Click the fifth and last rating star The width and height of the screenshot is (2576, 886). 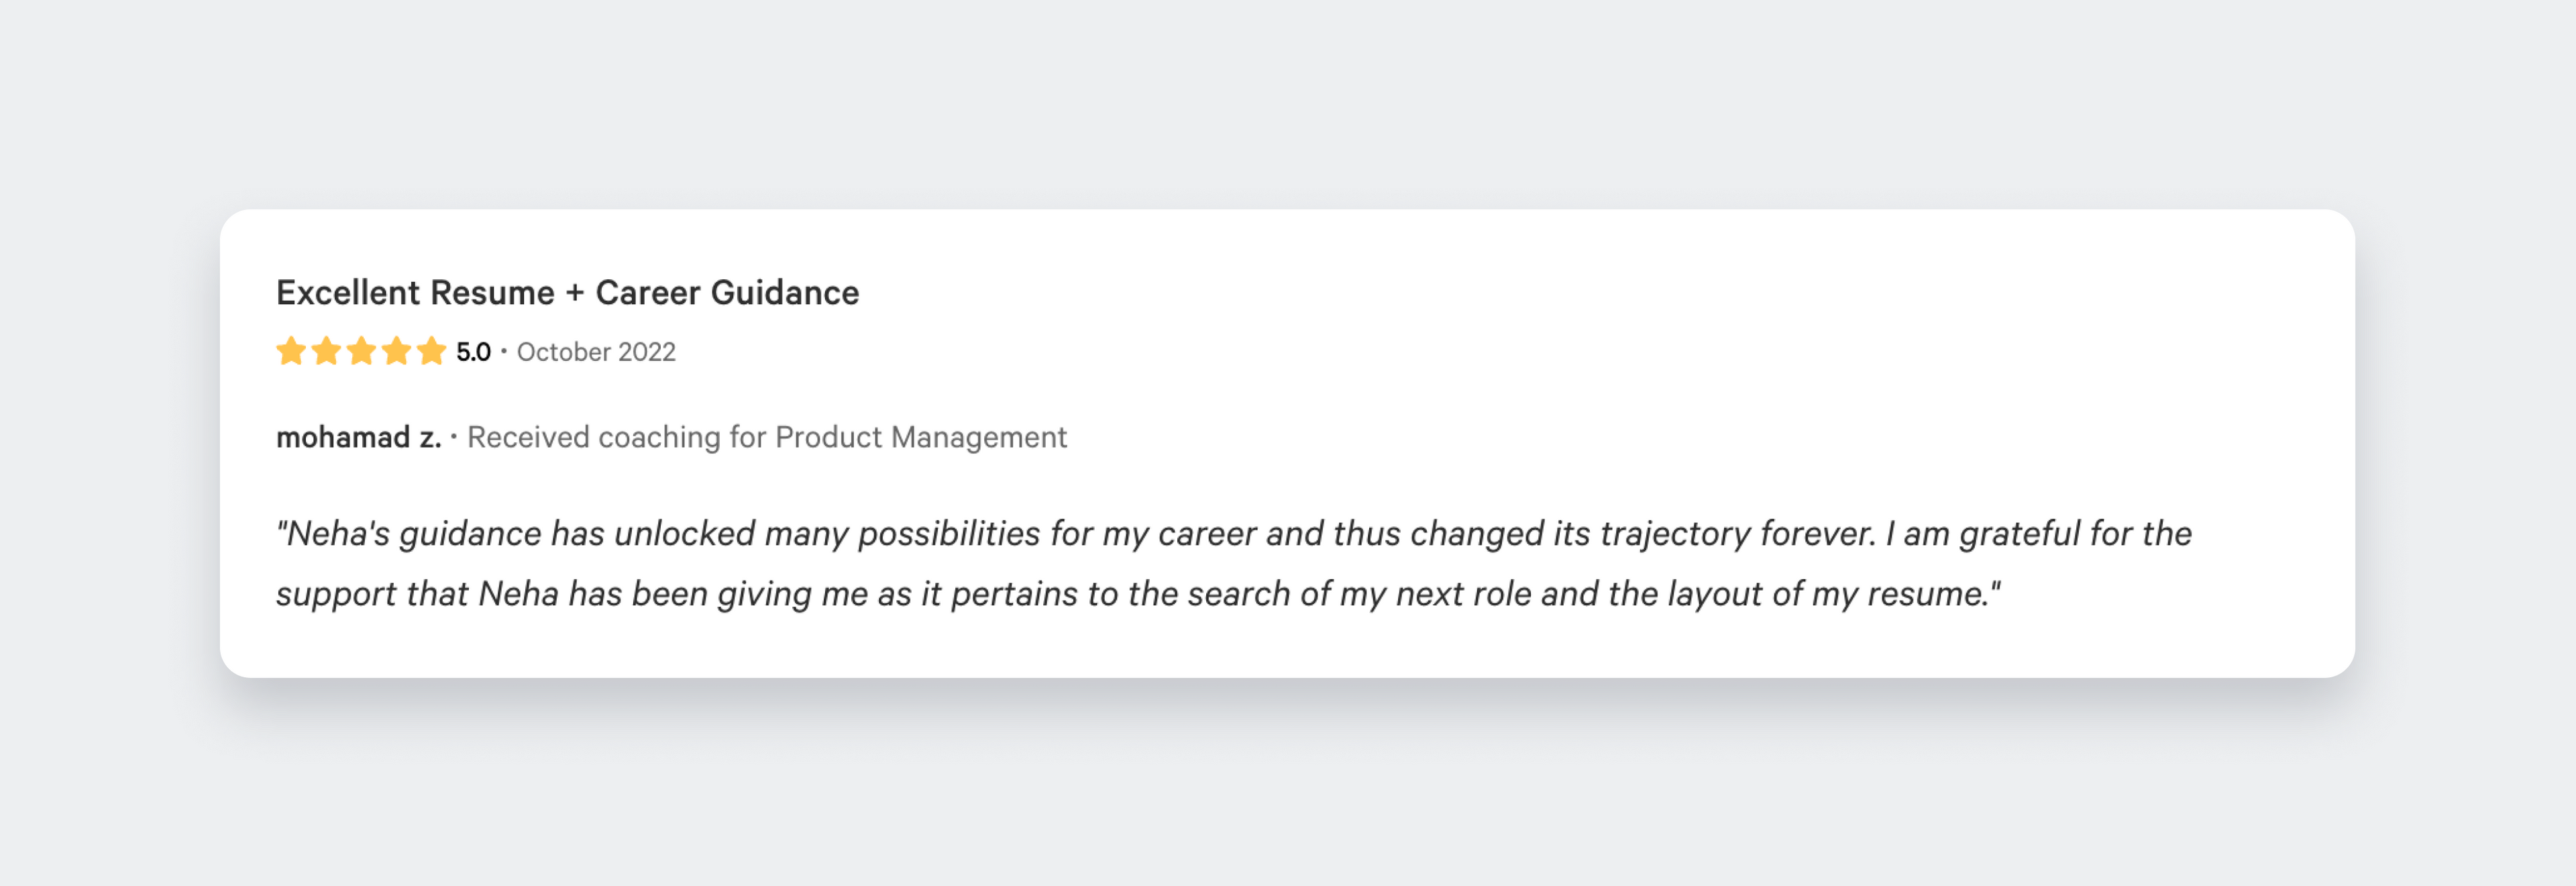point(431,352)
